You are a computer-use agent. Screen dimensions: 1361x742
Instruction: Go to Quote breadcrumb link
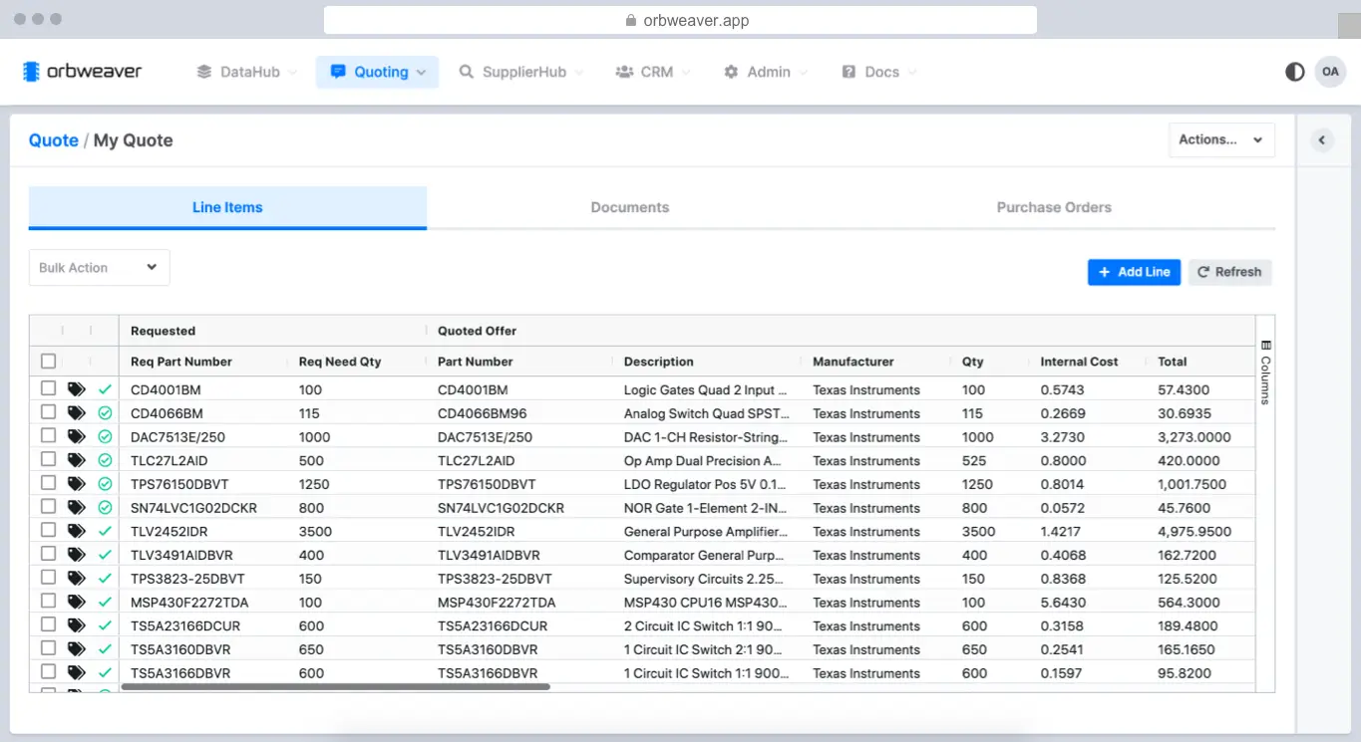[54, 140]
